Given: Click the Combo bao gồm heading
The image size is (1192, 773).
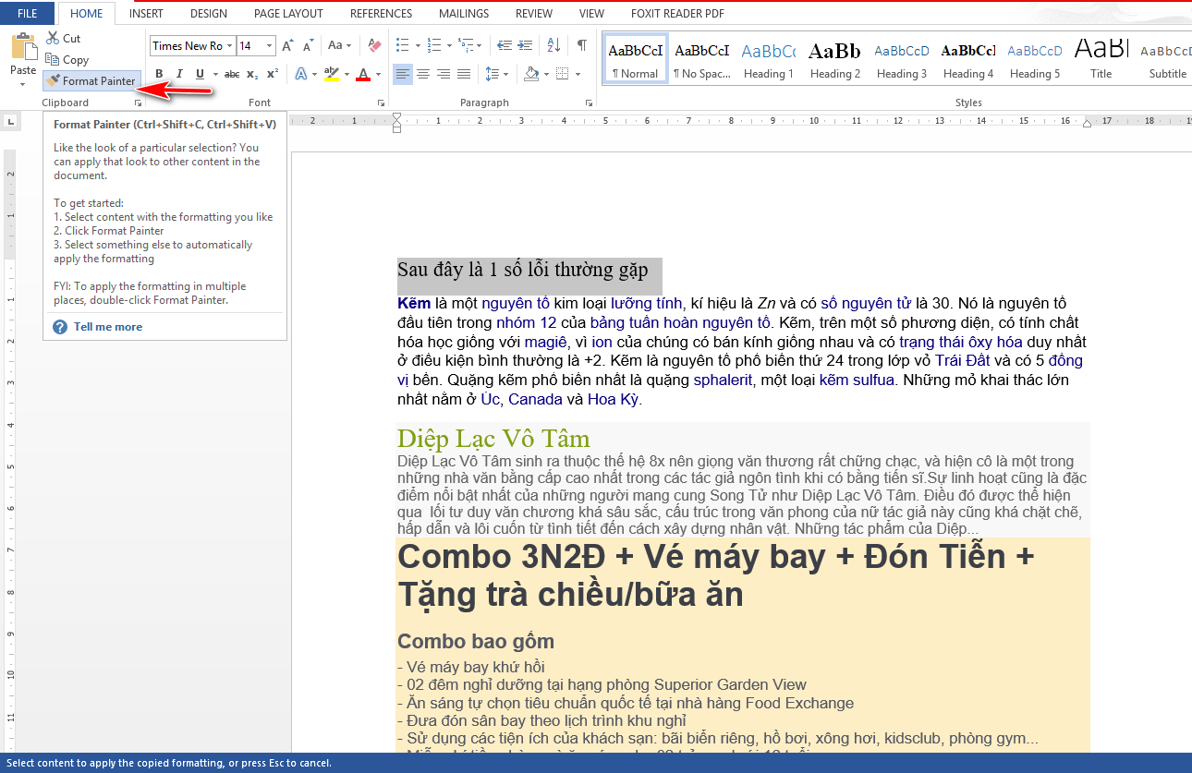Looking at the screenshot, I should click(x=476, y=641).
